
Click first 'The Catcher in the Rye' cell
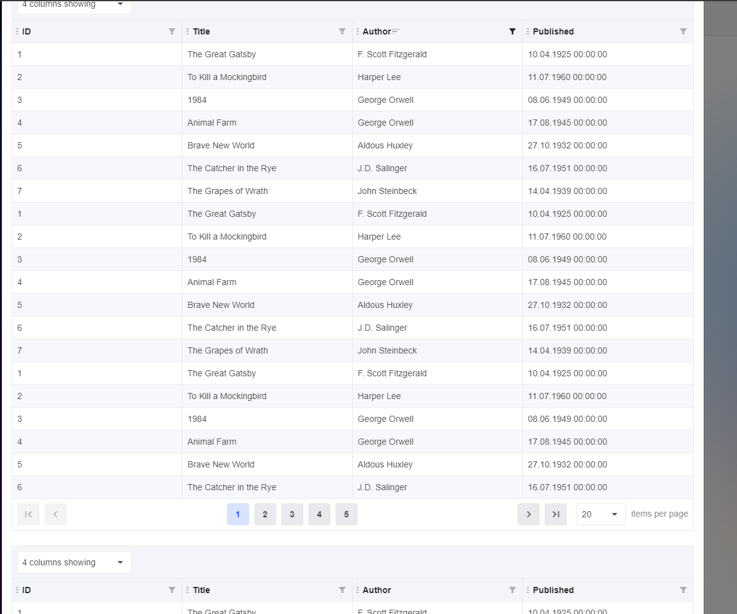267,168
